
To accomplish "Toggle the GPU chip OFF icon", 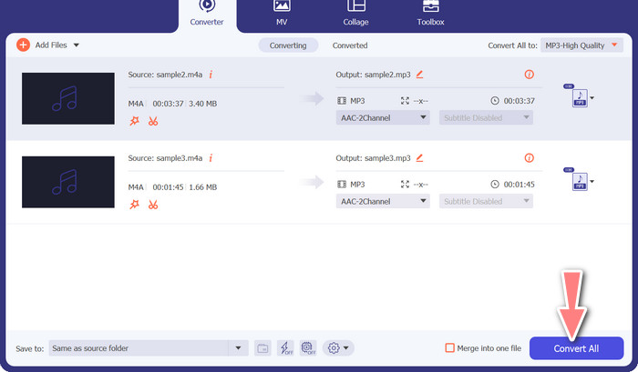I will [x=308, y=348].
